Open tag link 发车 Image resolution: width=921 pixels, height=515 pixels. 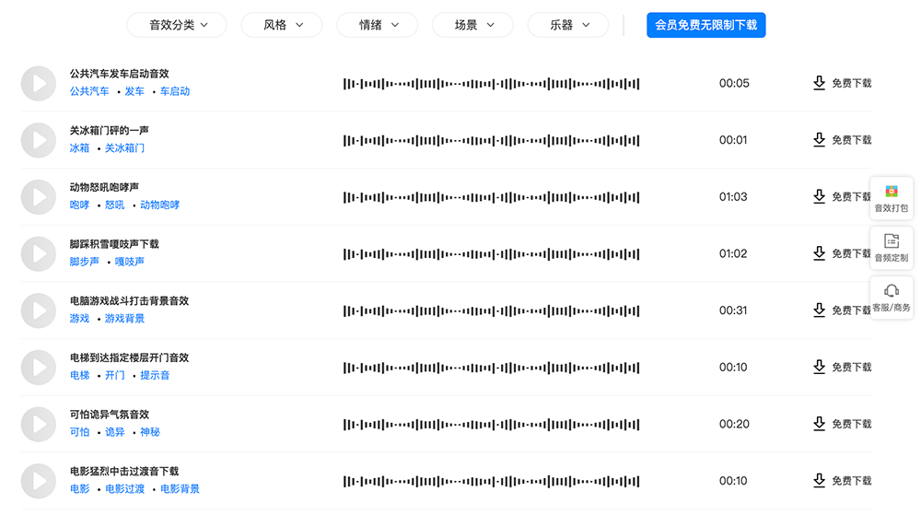[134, 91]
